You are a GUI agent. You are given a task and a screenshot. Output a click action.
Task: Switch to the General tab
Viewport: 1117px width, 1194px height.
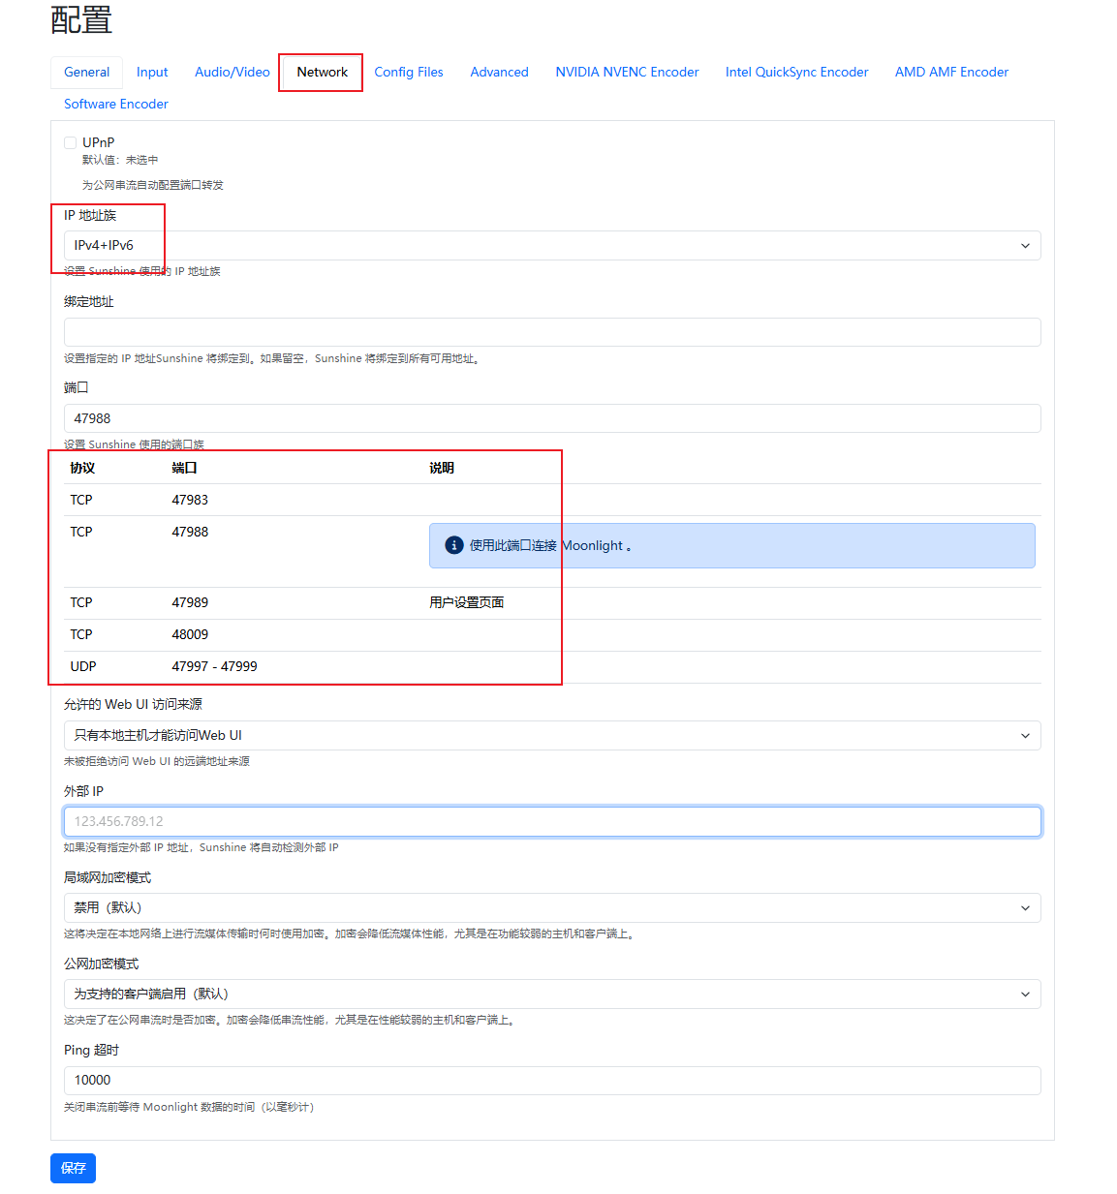tap(86, 73)
